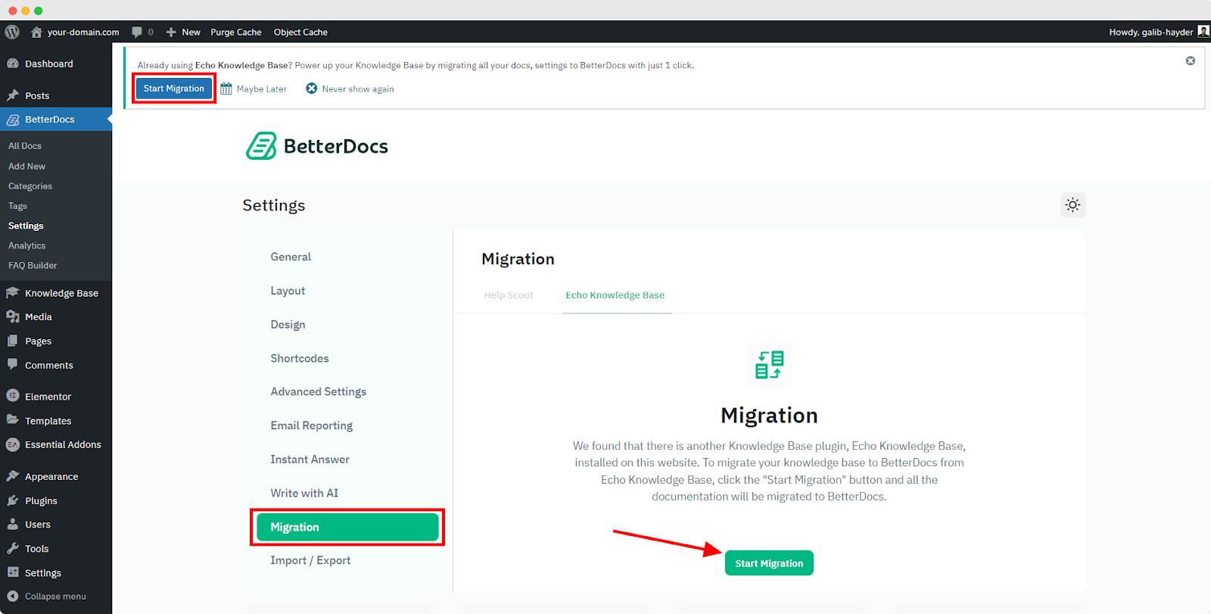1211x614 pixels.
Task: Open Instant Answer section
Action: [310, 459]
